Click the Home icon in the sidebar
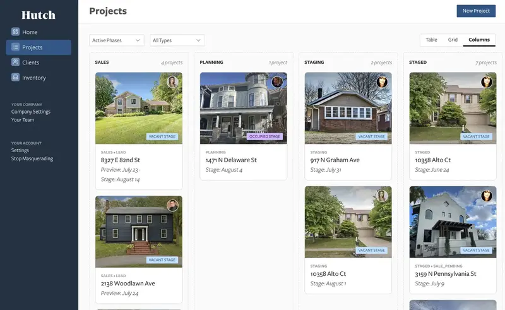 [15, 32]
